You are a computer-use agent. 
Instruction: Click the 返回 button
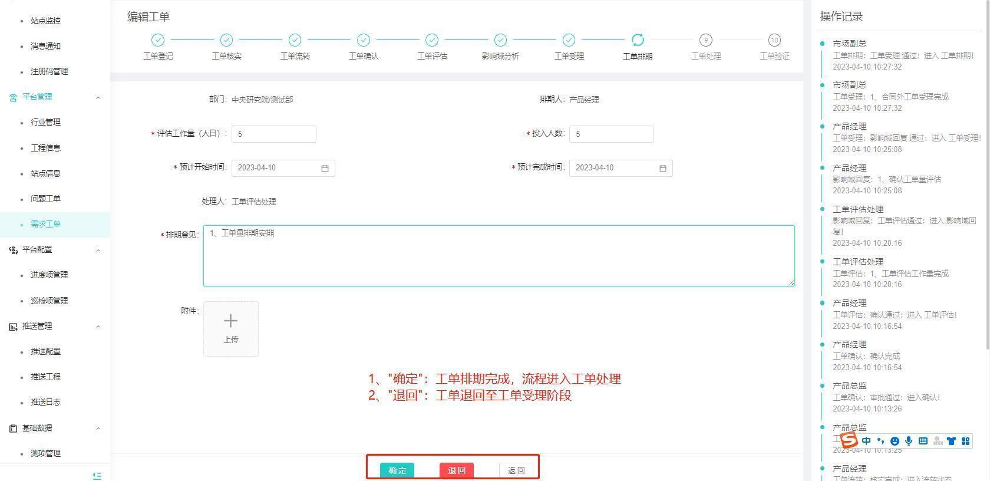click(516, 470)
